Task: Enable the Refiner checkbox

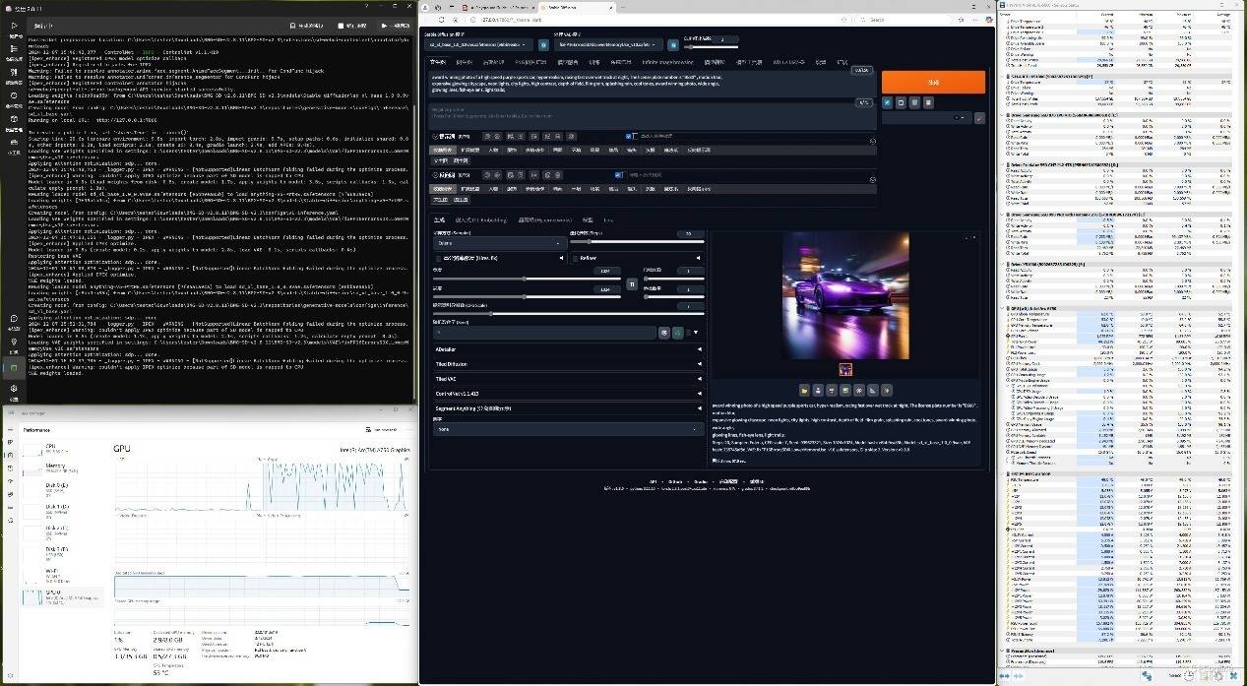Action: click(x=576, y=258)
